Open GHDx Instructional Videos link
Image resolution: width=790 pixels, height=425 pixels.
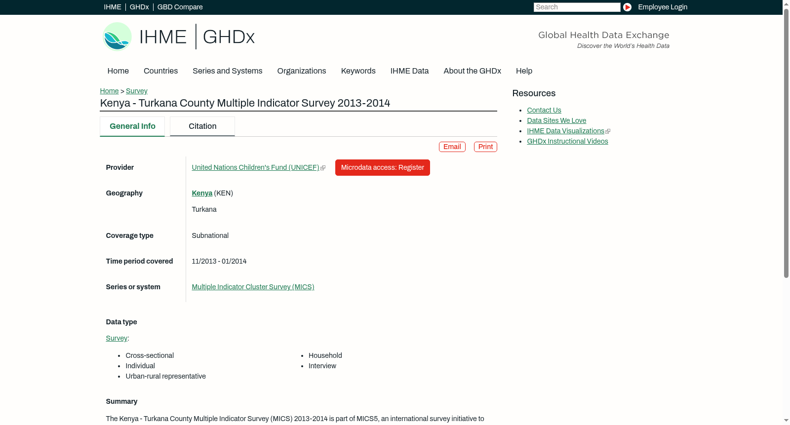coord(567,142)
